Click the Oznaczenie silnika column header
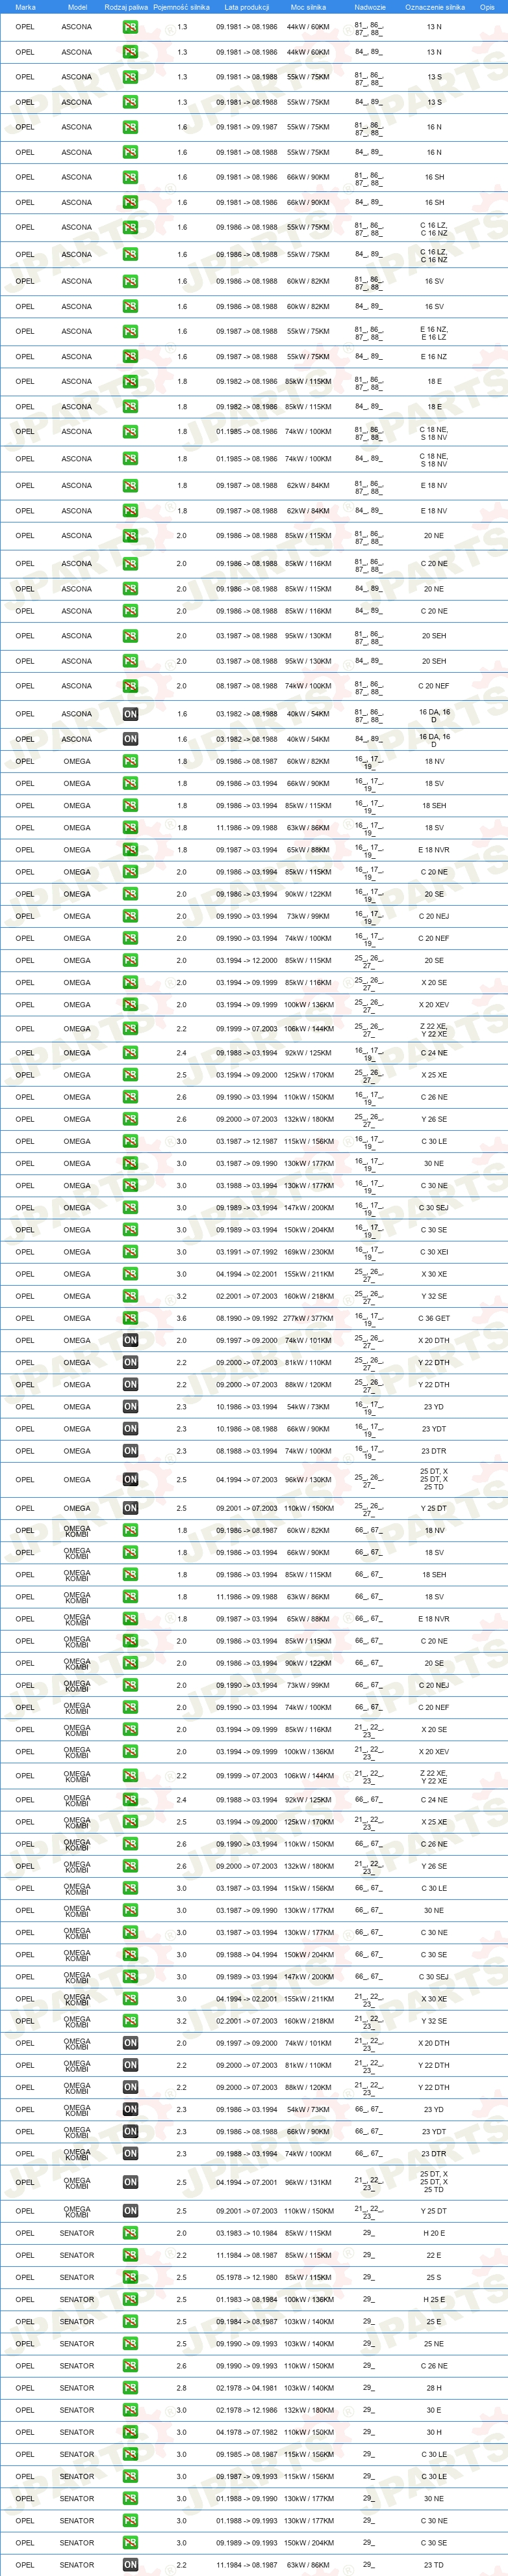Screen dimensions: 508x2576 pyautogui.click(x=434, y=7)
